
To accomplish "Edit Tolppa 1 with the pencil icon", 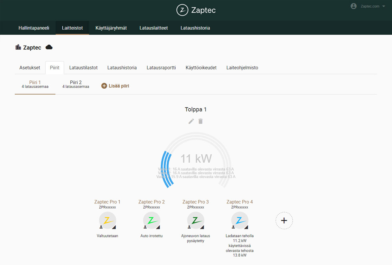I will coord(191,122).
